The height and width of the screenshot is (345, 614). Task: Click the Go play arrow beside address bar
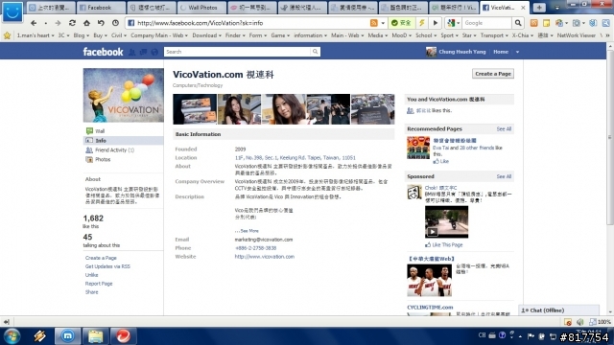(x=435, y=23)
